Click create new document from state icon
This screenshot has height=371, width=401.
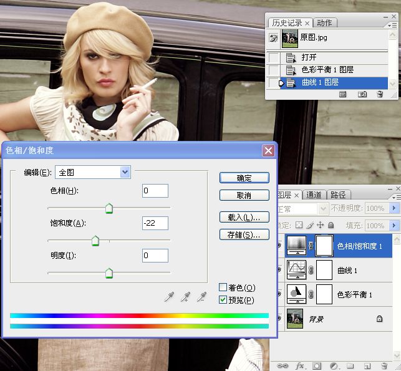pyautogui.click(x=343, y=94)
